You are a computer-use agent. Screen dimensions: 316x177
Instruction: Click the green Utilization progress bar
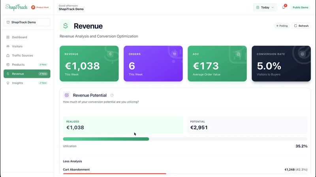(x=106, y=139)
